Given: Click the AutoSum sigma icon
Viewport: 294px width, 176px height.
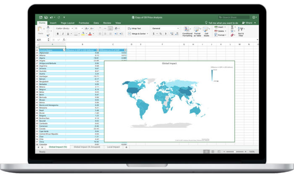Looking at the screenshot, I should 232,27.
